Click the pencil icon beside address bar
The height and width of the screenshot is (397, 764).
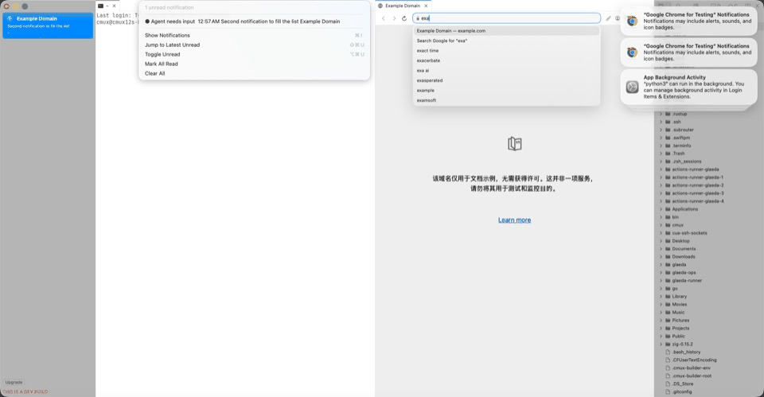pos(608,18)
